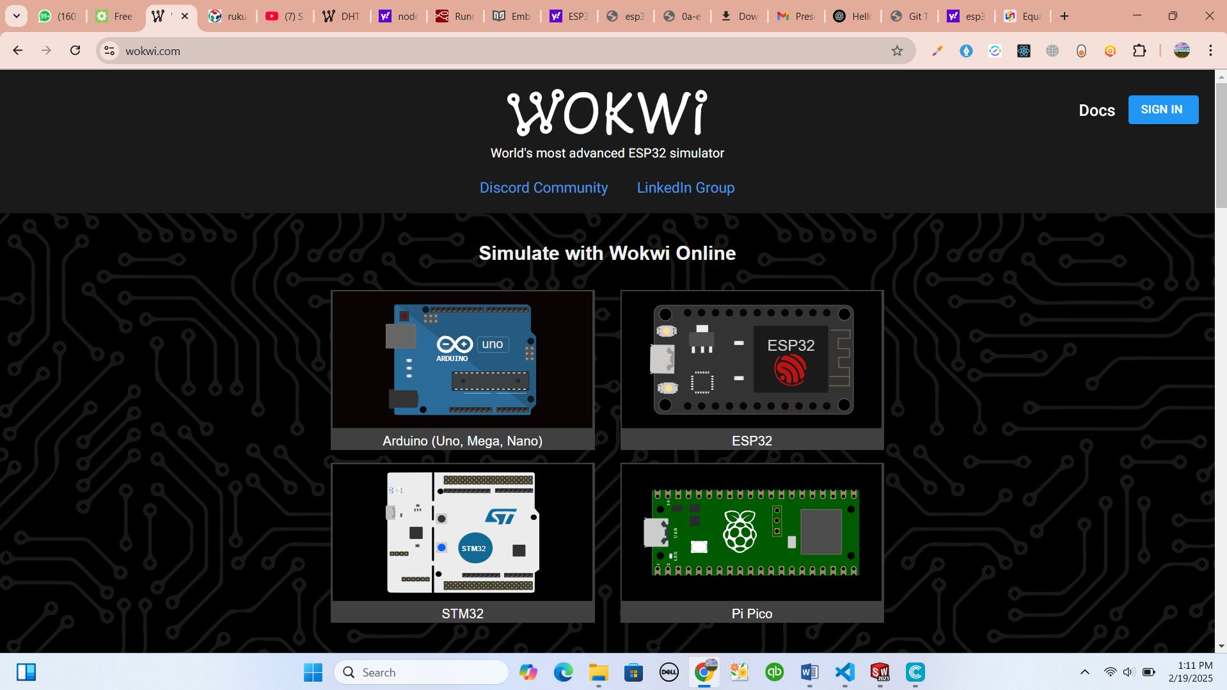Launch Microsoft Edge from the taskbar
Screen dimensions: 1227x690
(564, 672)
